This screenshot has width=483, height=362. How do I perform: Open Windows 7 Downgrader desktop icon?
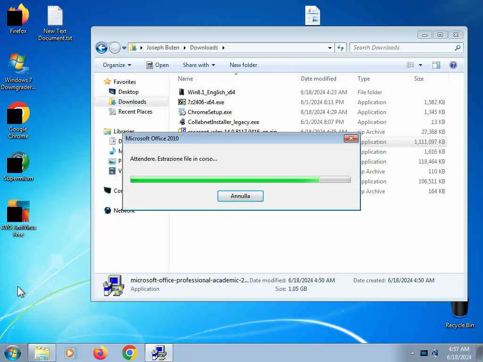tap(18, 72)
